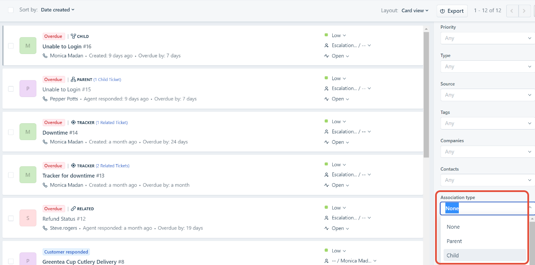The height and width of the screenshot is (265, 535).
Task: Change Low priority on Downtime #14
Action: click(x=339, y=122)
